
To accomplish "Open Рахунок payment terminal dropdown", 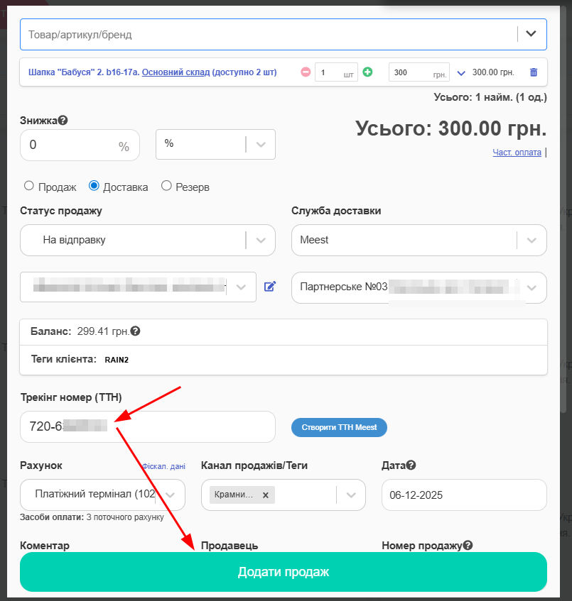I will [103, 495].
